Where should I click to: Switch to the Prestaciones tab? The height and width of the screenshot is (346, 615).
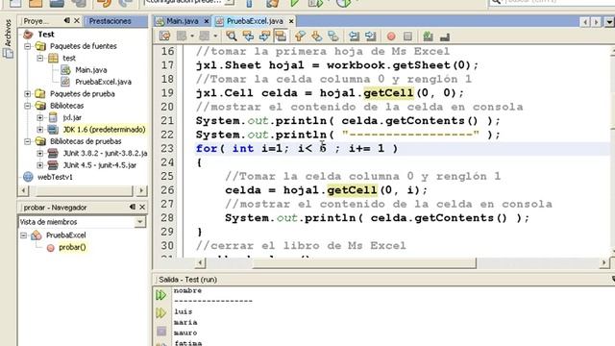(111, 21)
